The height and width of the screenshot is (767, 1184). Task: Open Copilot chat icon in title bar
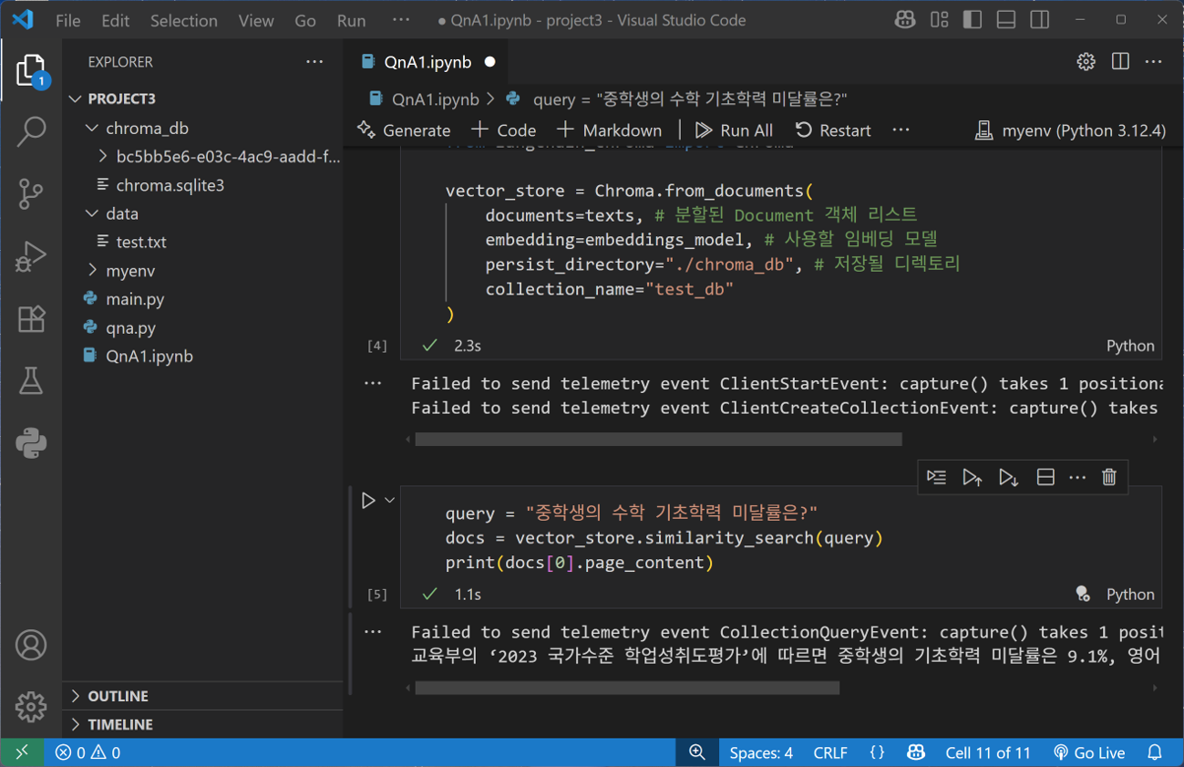coord(905,20)
